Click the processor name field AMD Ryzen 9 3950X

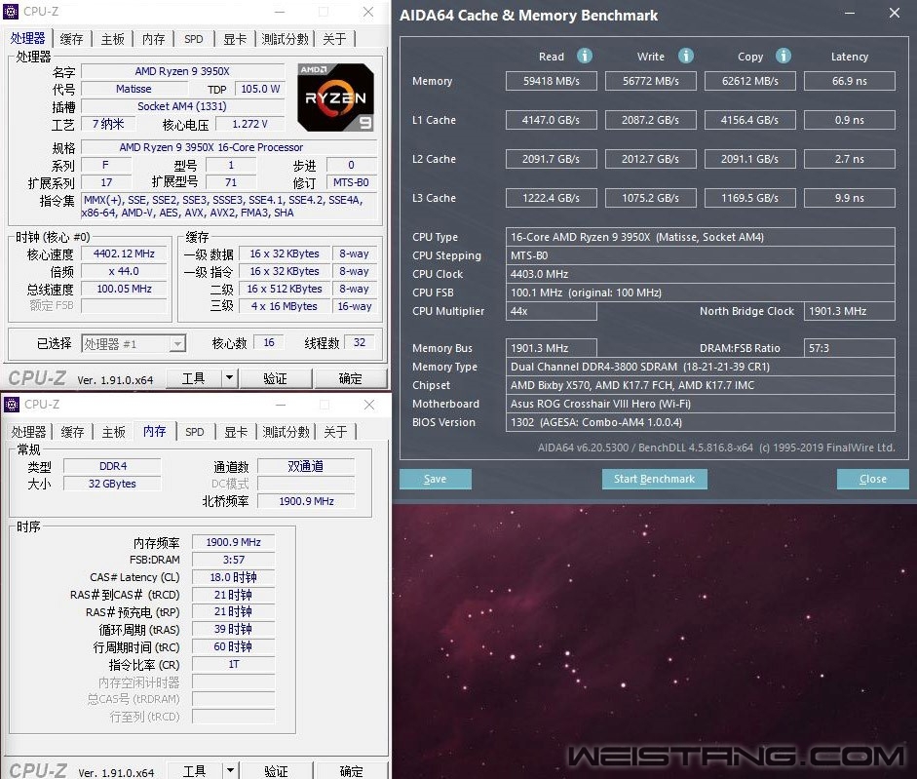point(182,71)
